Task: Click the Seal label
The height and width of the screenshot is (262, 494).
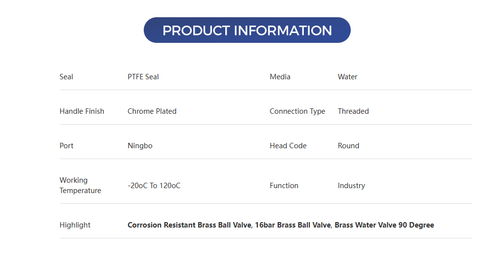Action: pos(66,77)
